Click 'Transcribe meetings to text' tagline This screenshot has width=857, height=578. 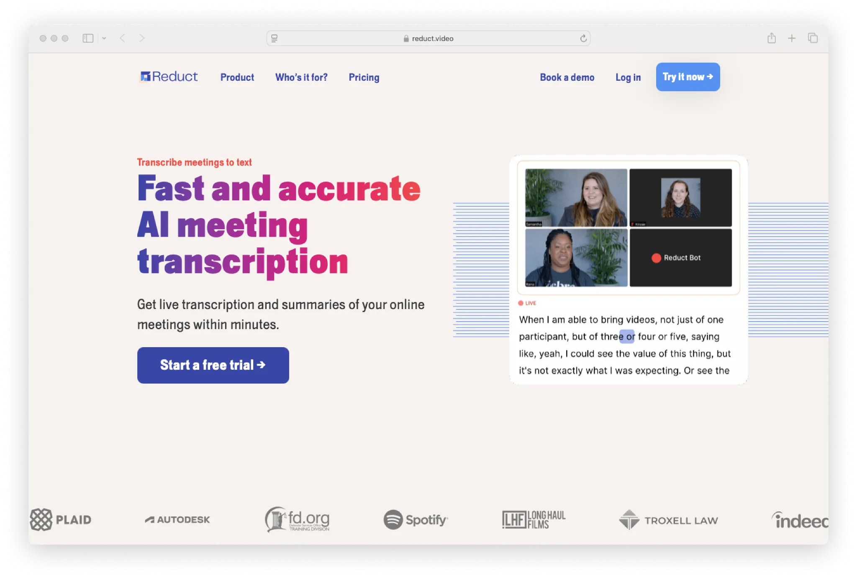click(195, 162)
